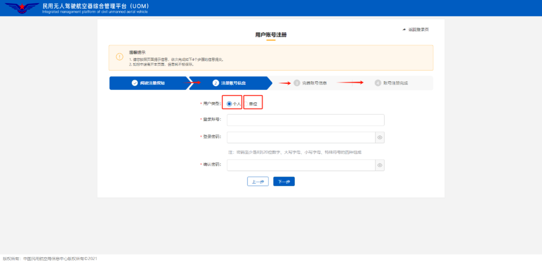542x263 pixels.
Task: Follow the 返回登录页 link
Action: coord(419,30)
